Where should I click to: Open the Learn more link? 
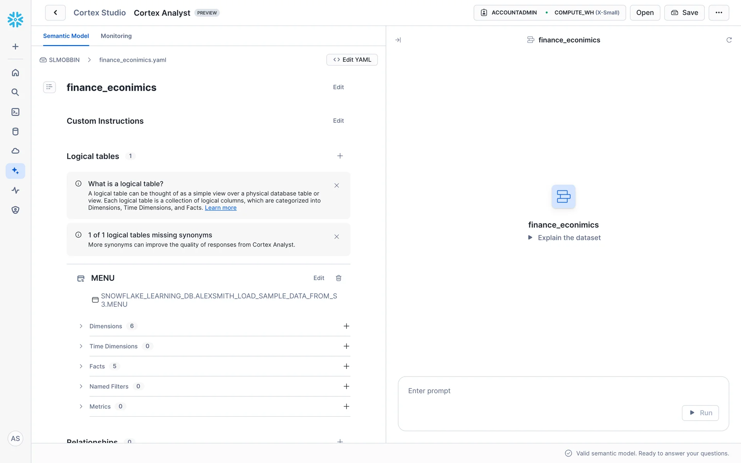(220, 208)
